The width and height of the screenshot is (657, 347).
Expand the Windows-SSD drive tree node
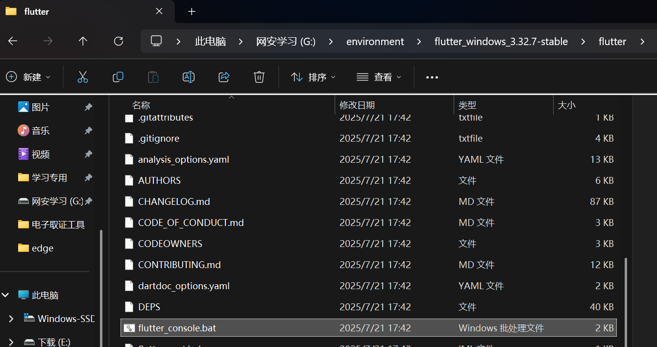[11, 319]
